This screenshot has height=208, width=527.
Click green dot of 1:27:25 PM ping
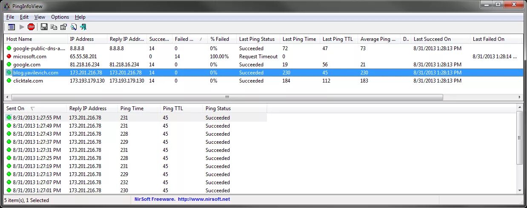[9, 158]
